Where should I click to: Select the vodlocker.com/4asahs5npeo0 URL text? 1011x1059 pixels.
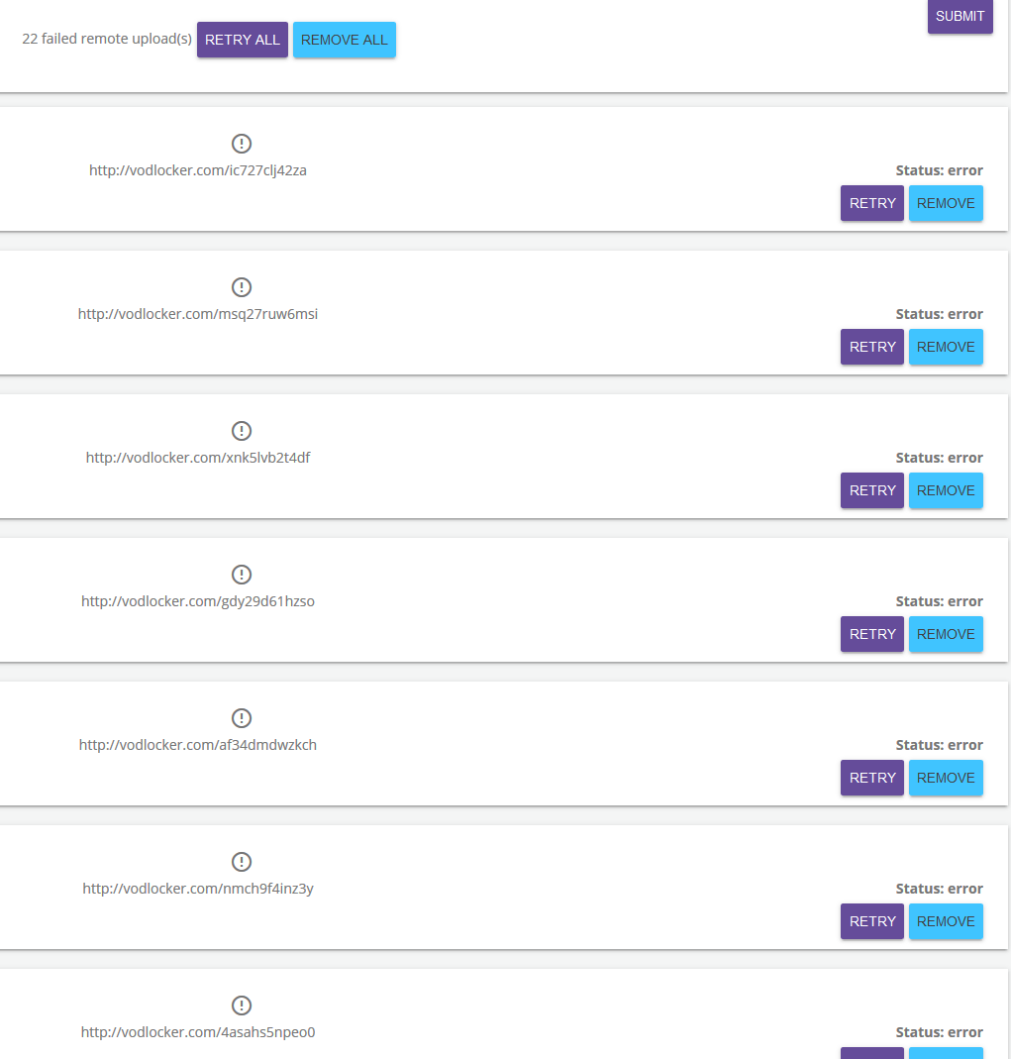pyautogui.click(x=198, y=1032)
